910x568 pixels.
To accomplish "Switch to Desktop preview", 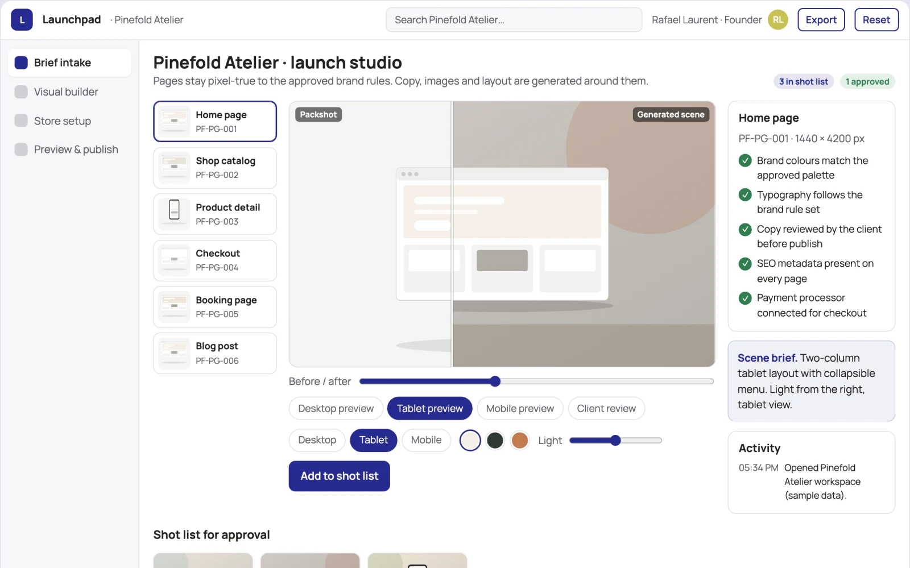I will pyautogui.click(x=336, y=408).
